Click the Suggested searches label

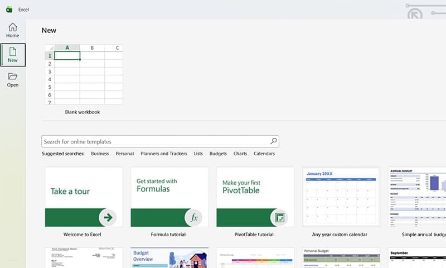pyautogui.click(x=63, y=154)
